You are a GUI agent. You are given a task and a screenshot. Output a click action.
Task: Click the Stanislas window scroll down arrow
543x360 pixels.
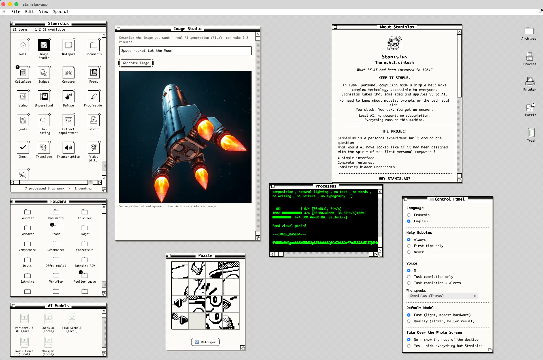click(104, 178)
